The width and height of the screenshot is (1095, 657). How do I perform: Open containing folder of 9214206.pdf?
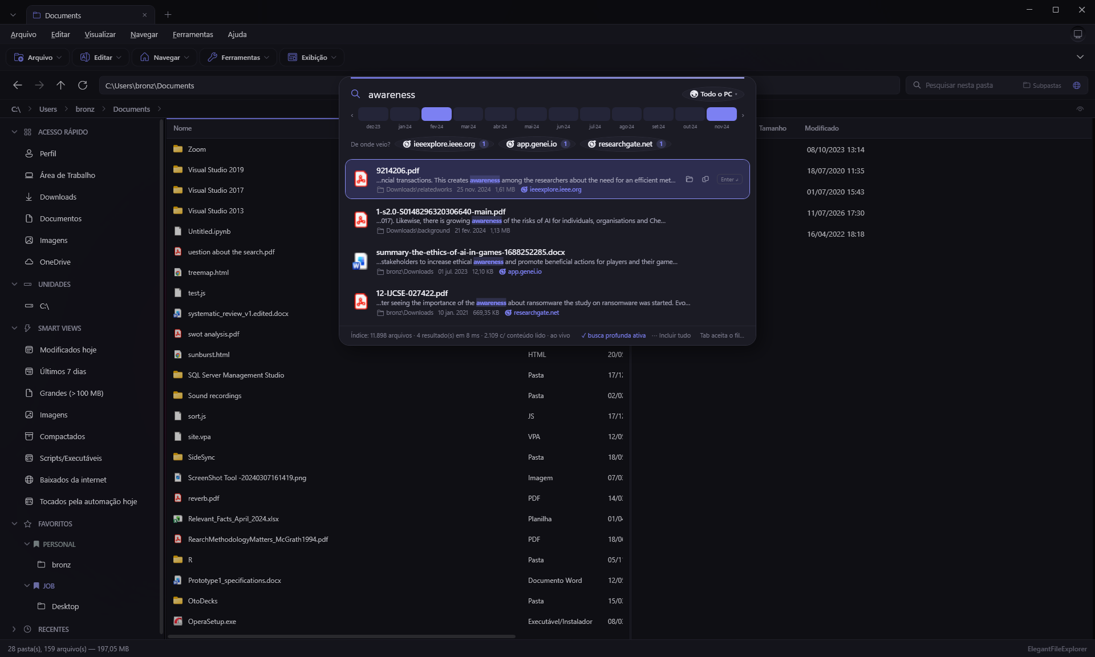point(689,179)
